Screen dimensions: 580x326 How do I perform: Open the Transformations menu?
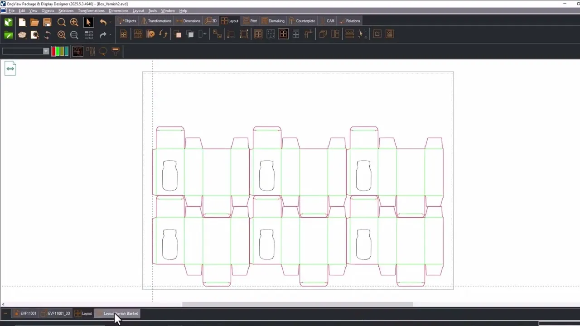(91, 10)
